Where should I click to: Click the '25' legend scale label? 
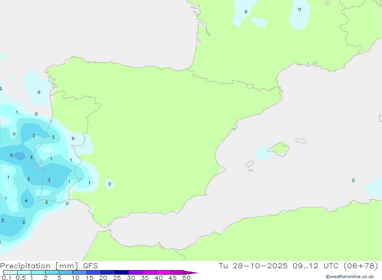tap(117, 278)
